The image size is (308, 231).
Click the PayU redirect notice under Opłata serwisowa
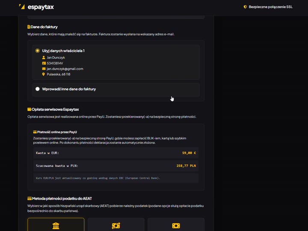coord(112,117)
